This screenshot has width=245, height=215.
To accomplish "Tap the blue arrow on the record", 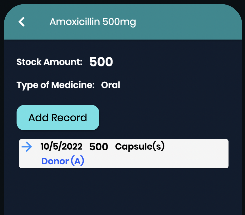I will coord(27,147).
